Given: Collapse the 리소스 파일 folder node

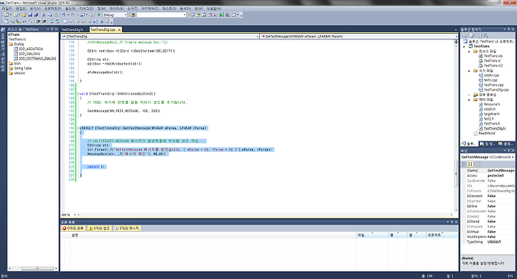Looking at the screenshot, I should [x=469, y=52].
